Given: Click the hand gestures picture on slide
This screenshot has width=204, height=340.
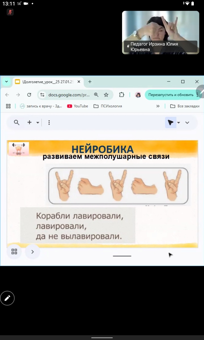Looking at the screenshot, I should point(118,186).
